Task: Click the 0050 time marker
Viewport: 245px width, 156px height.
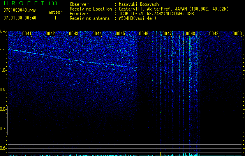Action: [237, 34]
